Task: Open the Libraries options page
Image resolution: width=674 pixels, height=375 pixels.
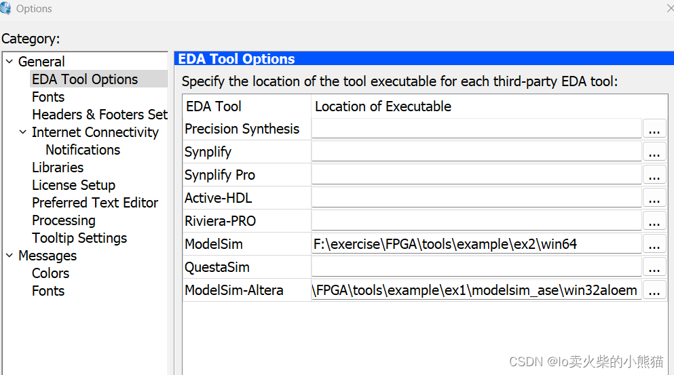Action: pyautogui.click(x=58, y=167)
